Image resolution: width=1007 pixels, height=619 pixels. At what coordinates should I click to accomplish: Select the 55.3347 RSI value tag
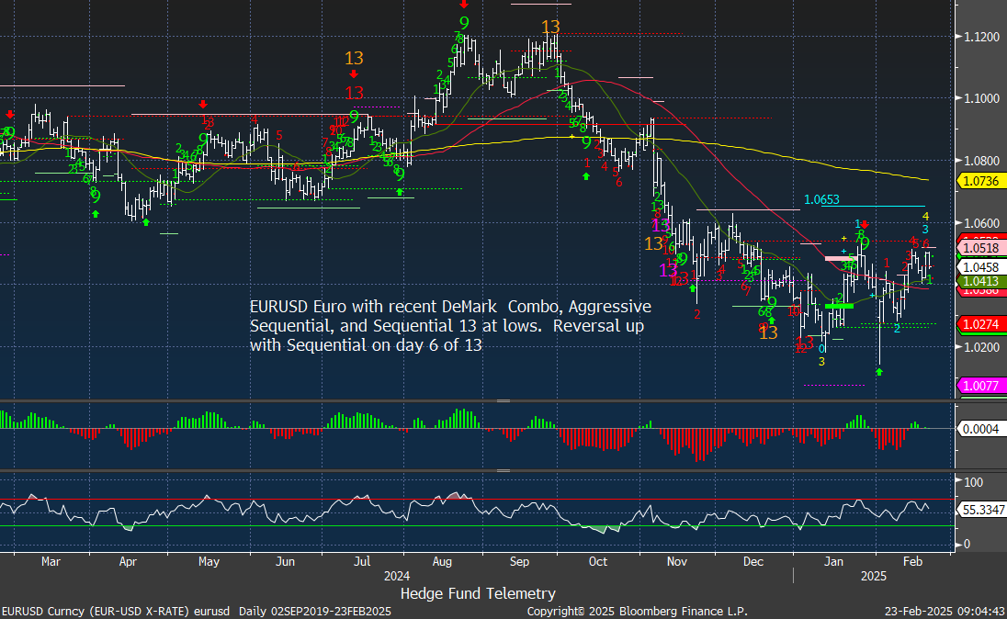982,510
